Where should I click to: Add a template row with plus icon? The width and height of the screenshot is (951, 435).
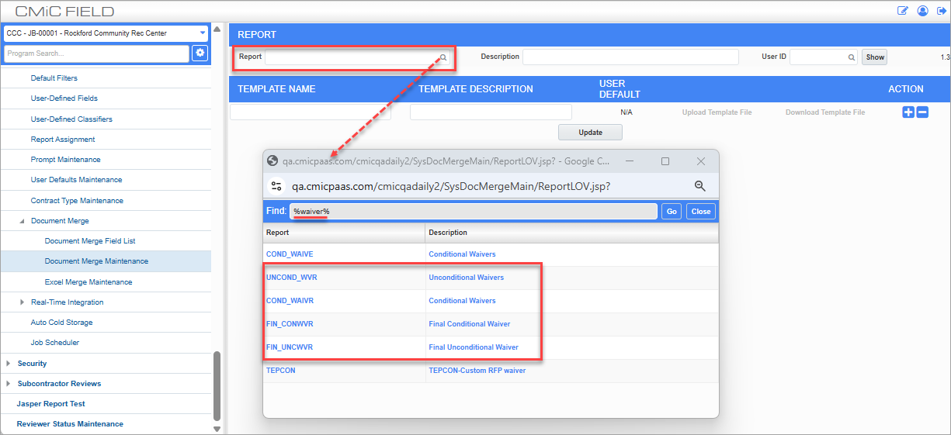pos(908,112)
